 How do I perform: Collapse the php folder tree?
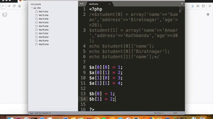32,8
